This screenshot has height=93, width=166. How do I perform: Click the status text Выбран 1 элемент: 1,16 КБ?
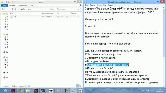click(21, 86)
